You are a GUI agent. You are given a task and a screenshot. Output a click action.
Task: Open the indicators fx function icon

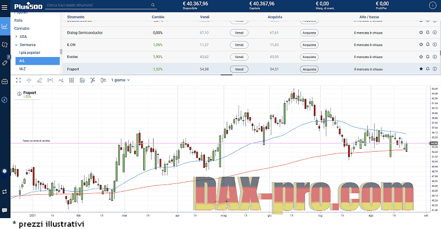click(92, 80)
